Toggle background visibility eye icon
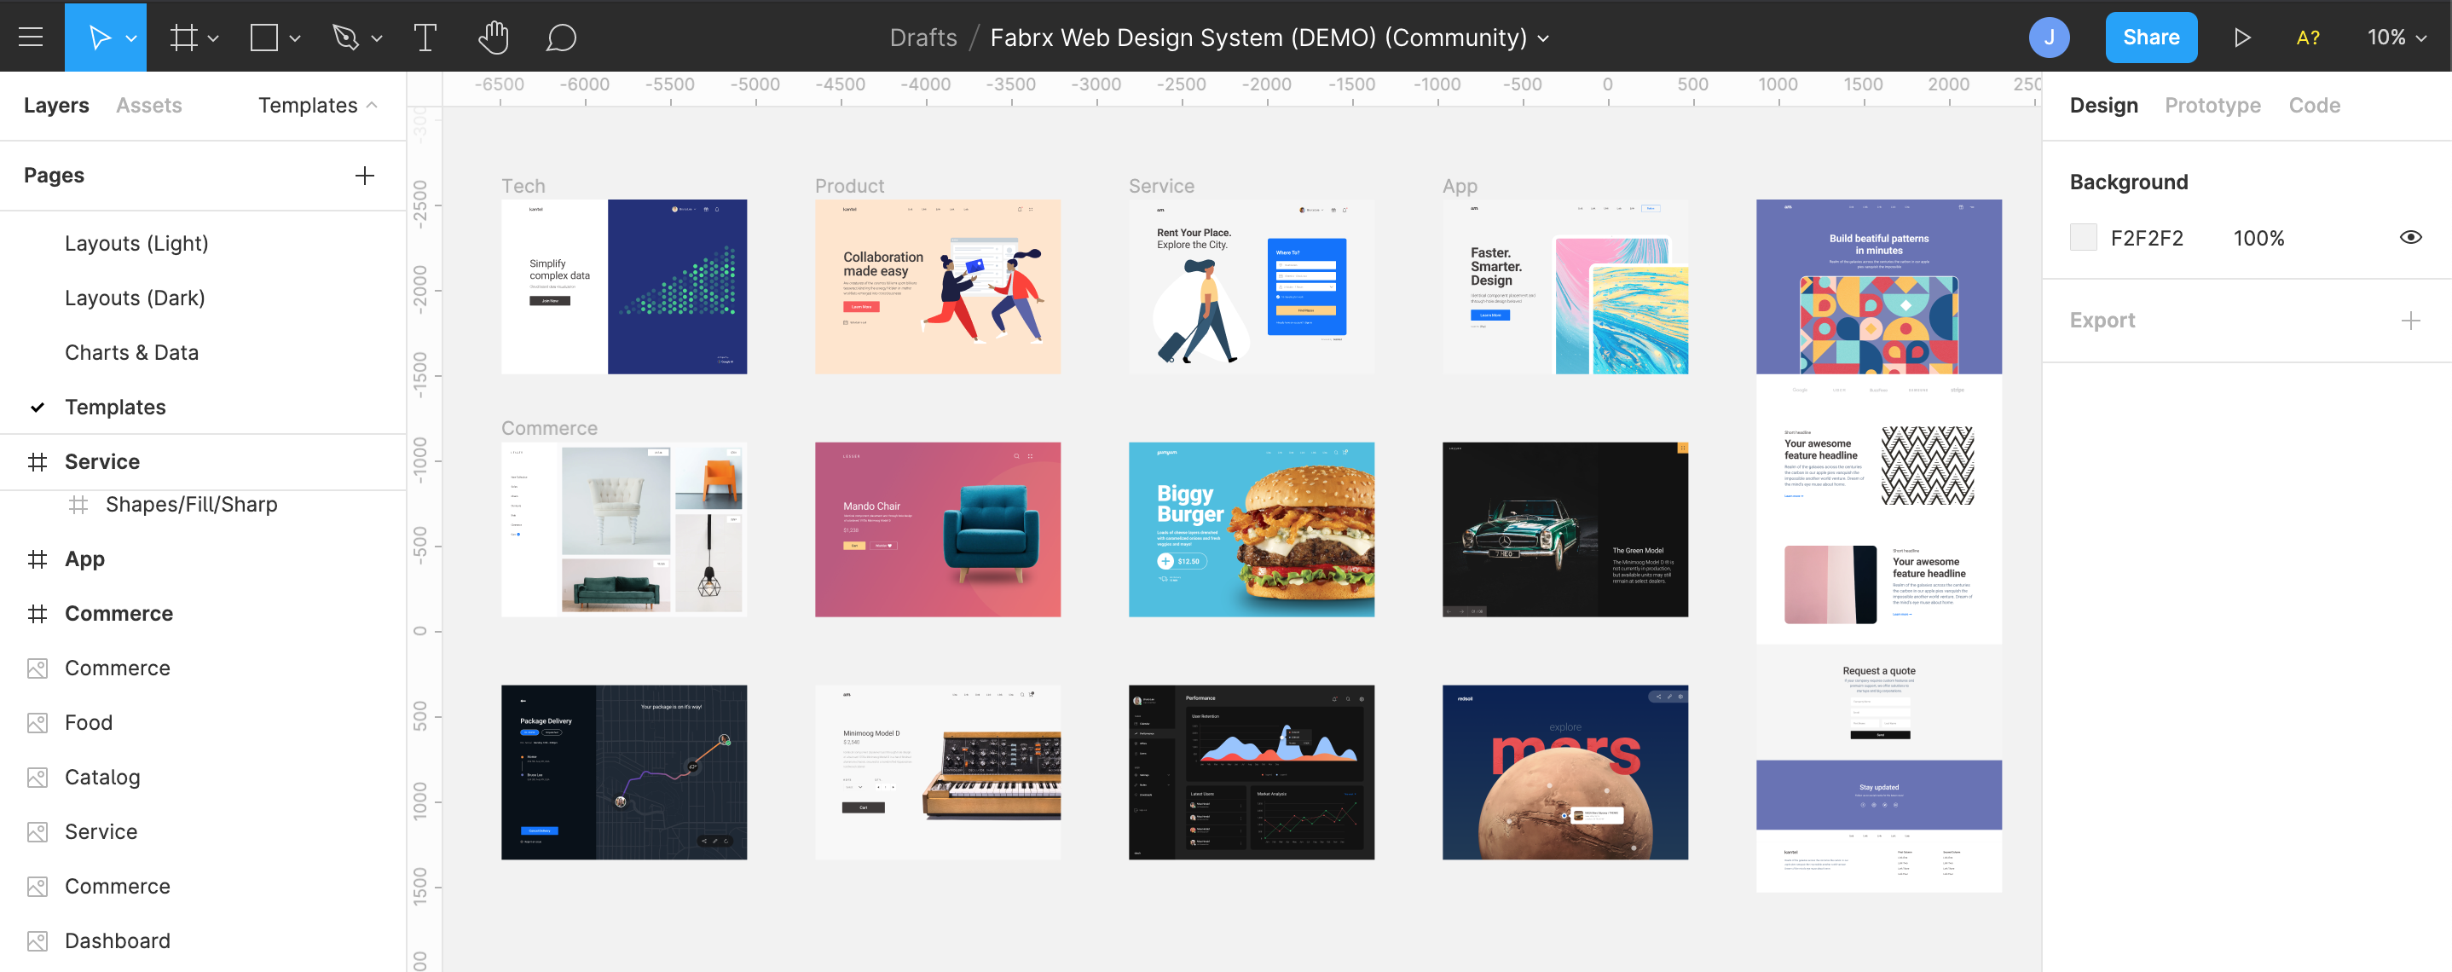 pyautogui.click(x=2410, y=237)
